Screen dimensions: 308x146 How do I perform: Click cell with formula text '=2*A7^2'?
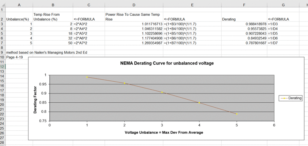point(89,43)
